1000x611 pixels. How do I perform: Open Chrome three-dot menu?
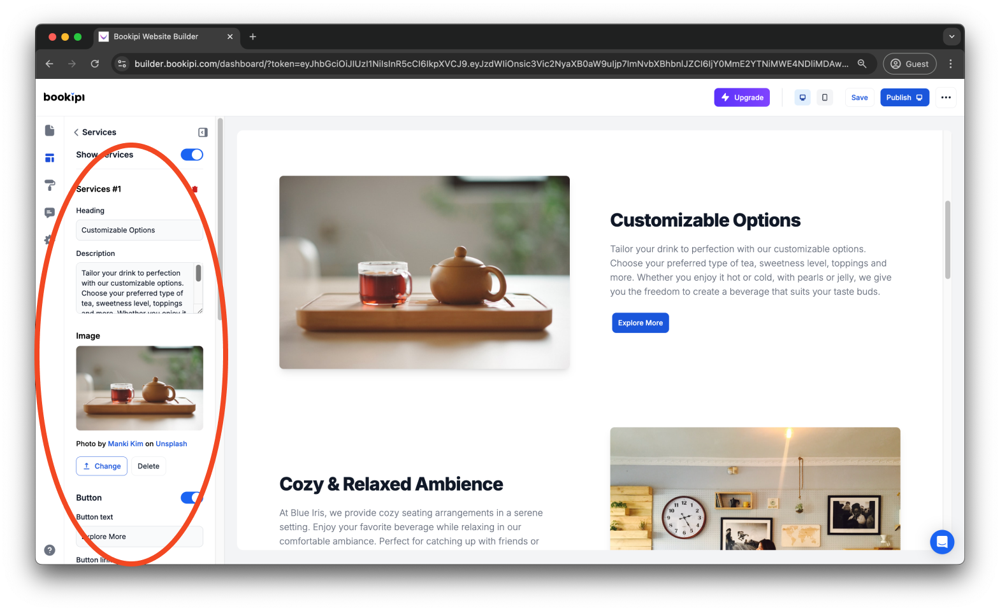(950, 64)
